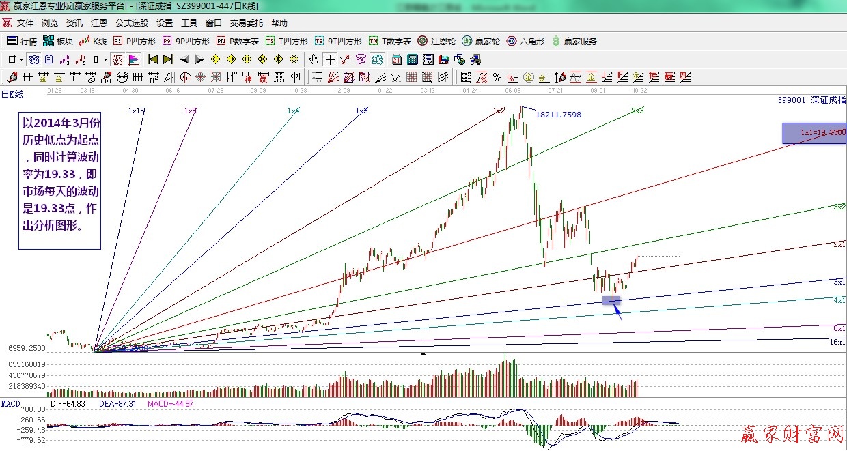Open the 江恩 menu
The image size is (847, 451).
pos(98,23)
